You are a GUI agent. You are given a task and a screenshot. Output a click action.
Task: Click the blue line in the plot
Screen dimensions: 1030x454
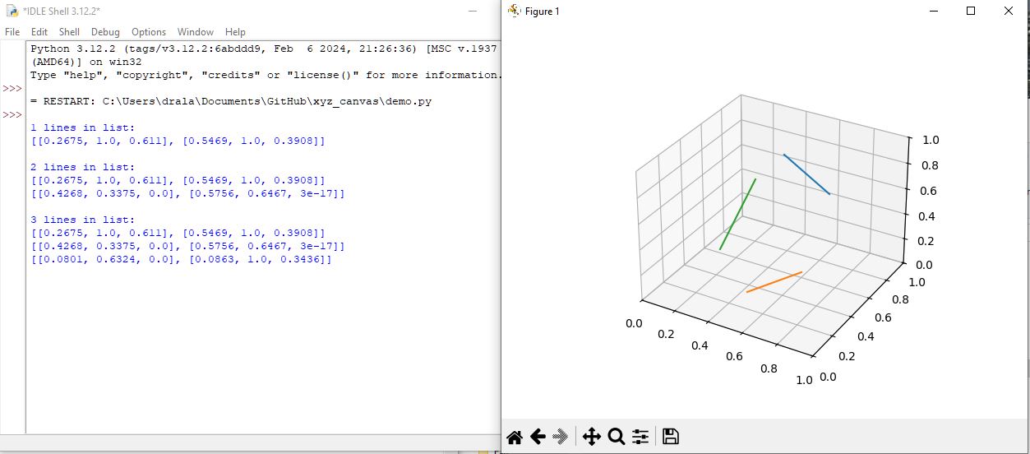[806, 174]
